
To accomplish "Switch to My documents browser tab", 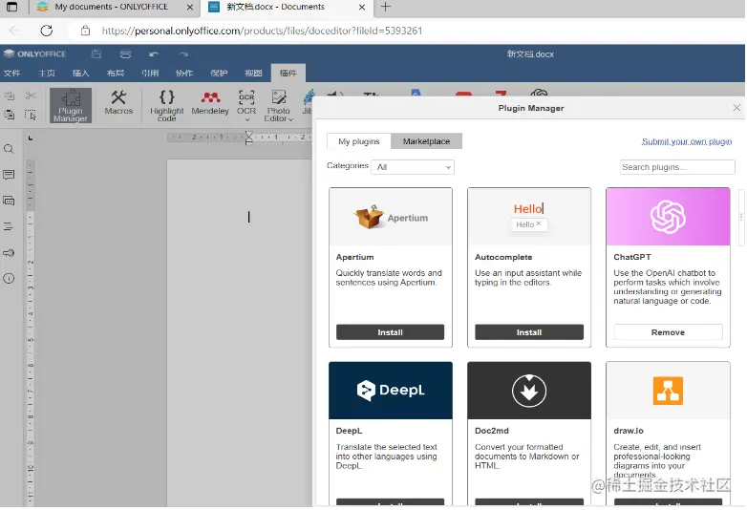I will 111,7.
